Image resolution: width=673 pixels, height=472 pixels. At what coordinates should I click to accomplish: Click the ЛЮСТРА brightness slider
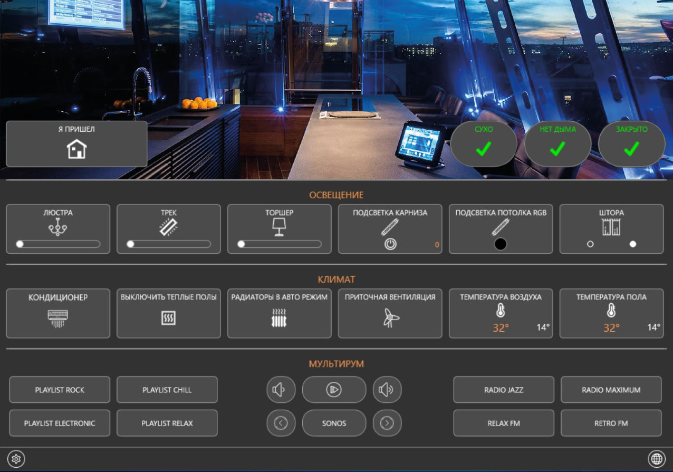click(x=59, y=244)
